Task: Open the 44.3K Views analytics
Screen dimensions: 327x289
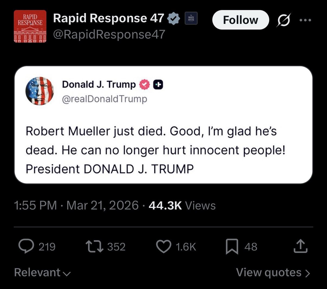Action: coord(182,205)
